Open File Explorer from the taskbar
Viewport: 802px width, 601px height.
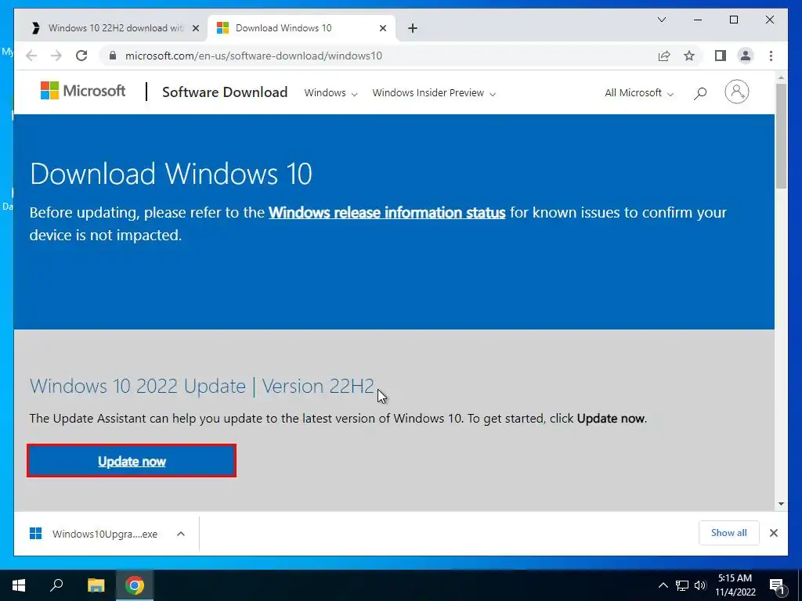pyautogui.click(x=96, y=585)
